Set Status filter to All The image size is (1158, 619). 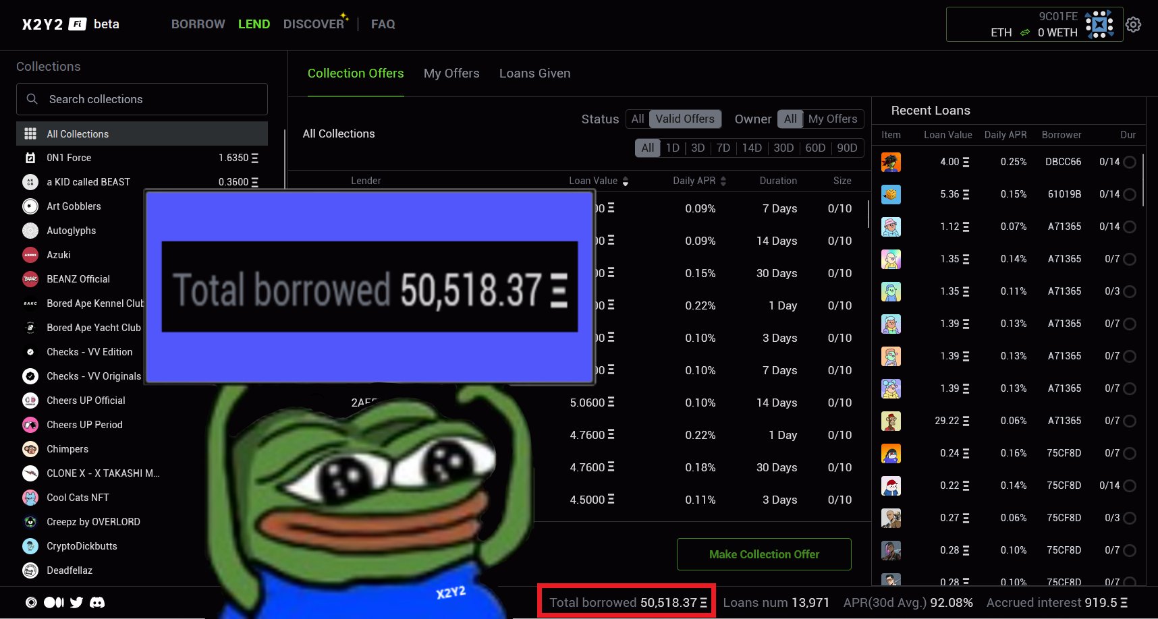(638, 119)
